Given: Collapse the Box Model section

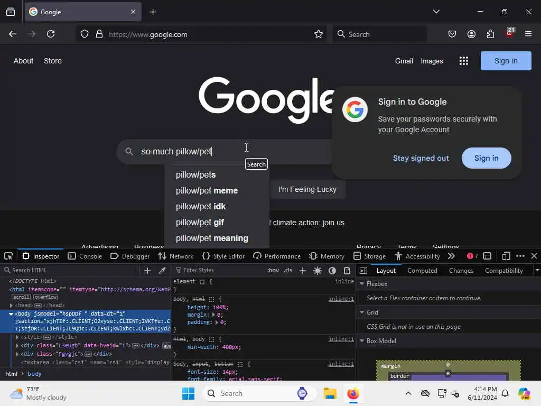Looking at the screenshot, I should [x=362, y=341].
